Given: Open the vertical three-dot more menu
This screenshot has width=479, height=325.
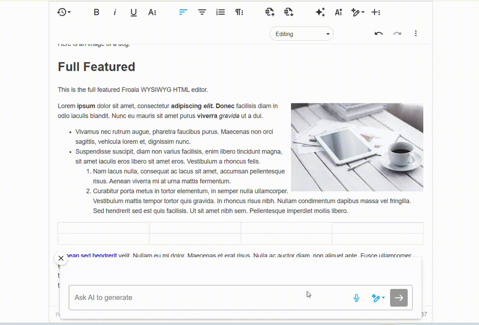Looking at the screenshot, I should click(x=415, y=33).
